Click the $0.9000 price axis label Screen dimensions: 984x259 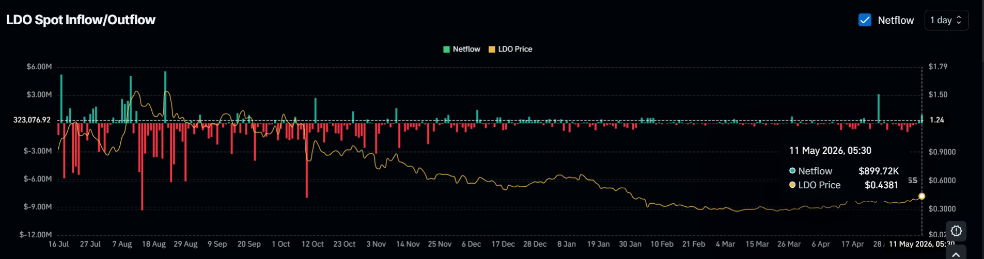coord(942,152)
